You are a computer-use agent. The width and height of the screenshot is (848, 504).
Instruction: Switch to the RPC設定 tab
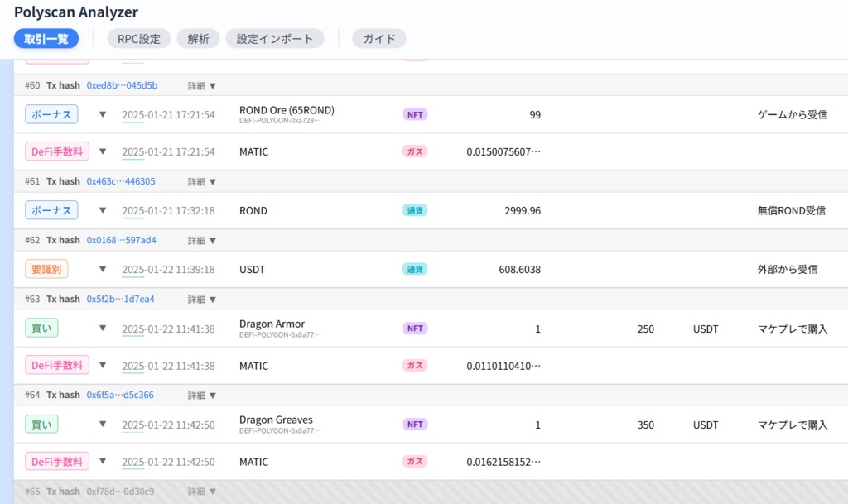138,38
